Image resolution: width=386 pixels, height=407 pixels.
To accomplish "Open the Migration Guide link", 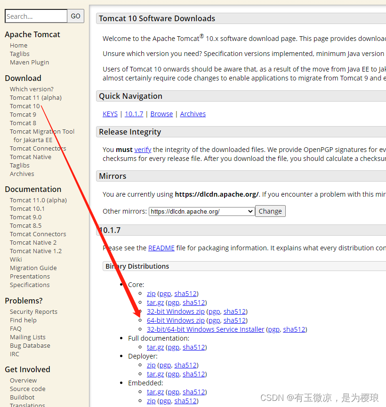I will coord(33,268).
